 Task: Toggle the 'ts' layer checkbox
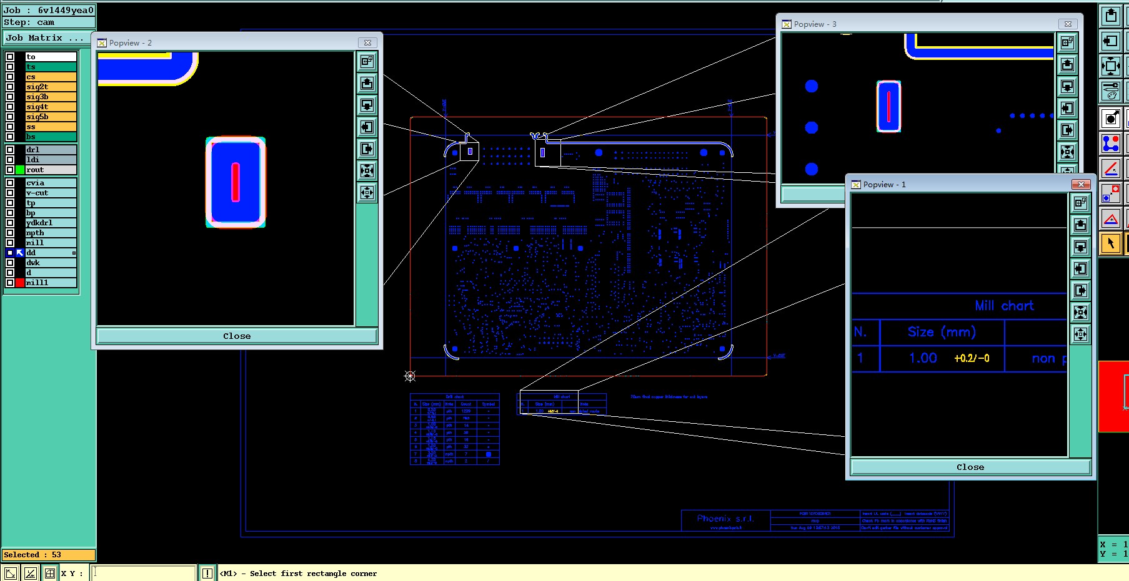click(10, 67)
